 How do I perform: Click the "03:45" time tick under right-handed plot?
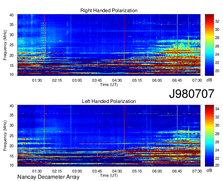[97, 80]
